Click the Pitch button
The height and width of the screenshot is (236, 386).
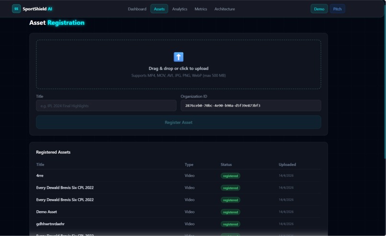point(337,9)
